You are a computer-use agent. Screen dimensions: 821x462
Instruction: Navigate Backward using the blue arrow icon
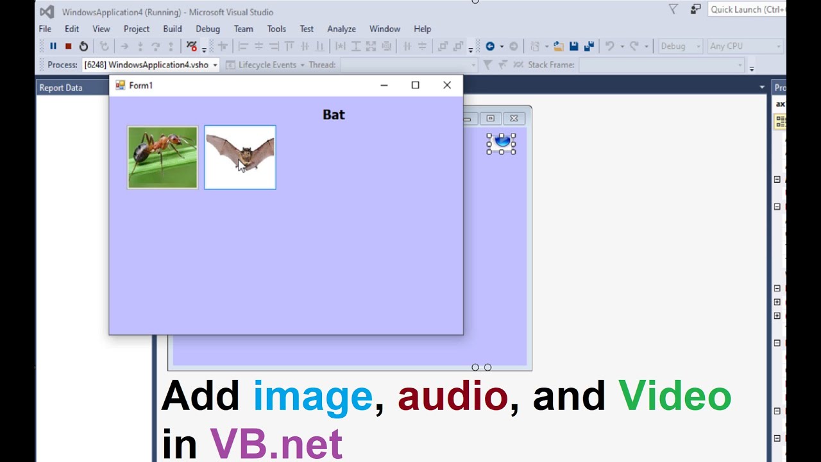pos(490,46)
